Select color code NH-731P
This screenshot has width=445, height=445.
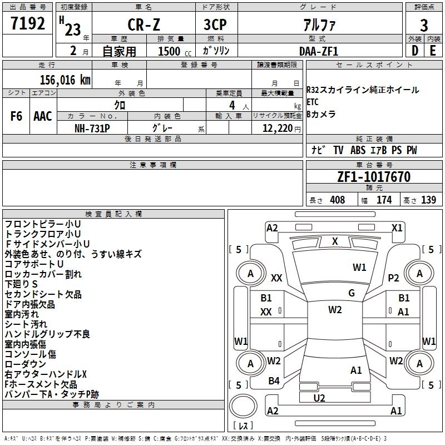click(92, 128)
